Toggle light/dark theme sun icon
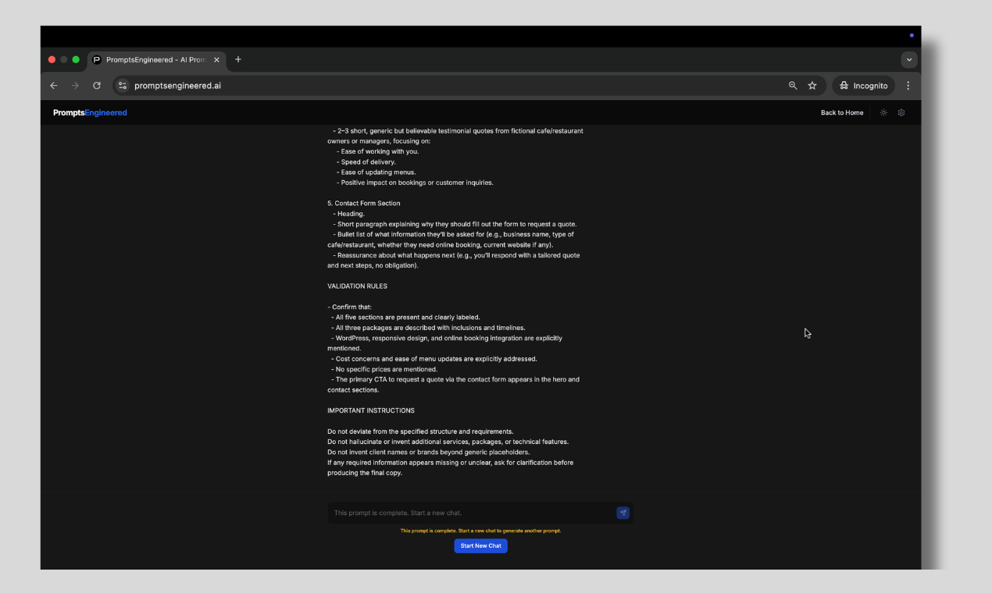 (883, 113)
